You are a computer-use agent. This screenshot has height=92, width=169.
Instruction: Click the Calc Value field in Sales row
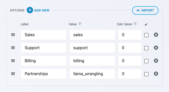click(130, 35)
